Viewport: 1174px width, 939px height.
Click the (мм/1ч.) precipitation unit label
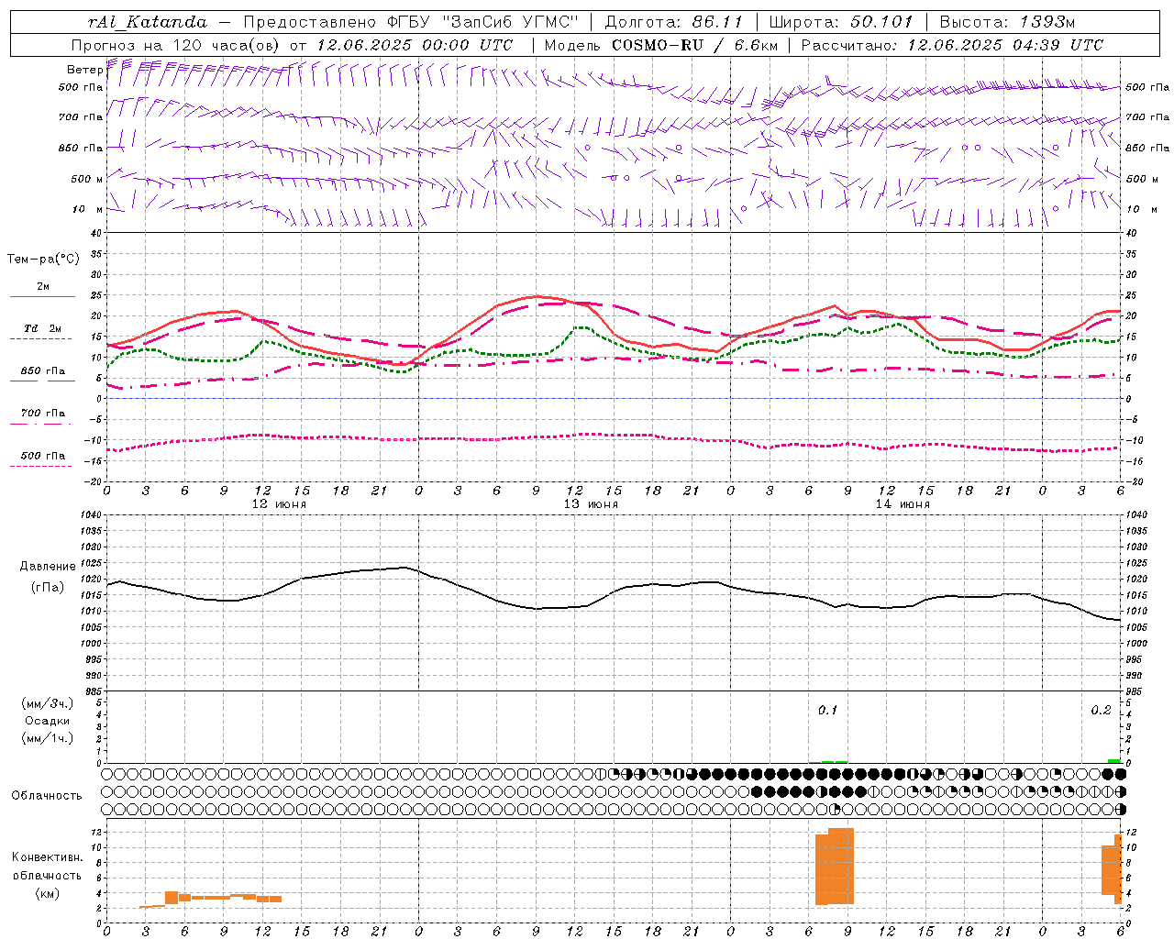48,738
